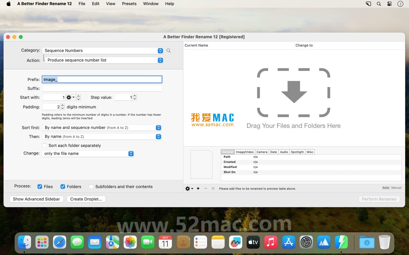Screen dimensions: 409x255
Task: Open the File menu
Action: coord(82,4)
